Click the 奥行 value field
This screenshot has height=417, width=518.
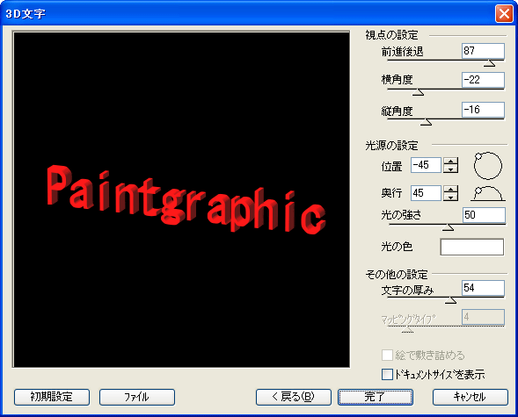pos(426,193)
